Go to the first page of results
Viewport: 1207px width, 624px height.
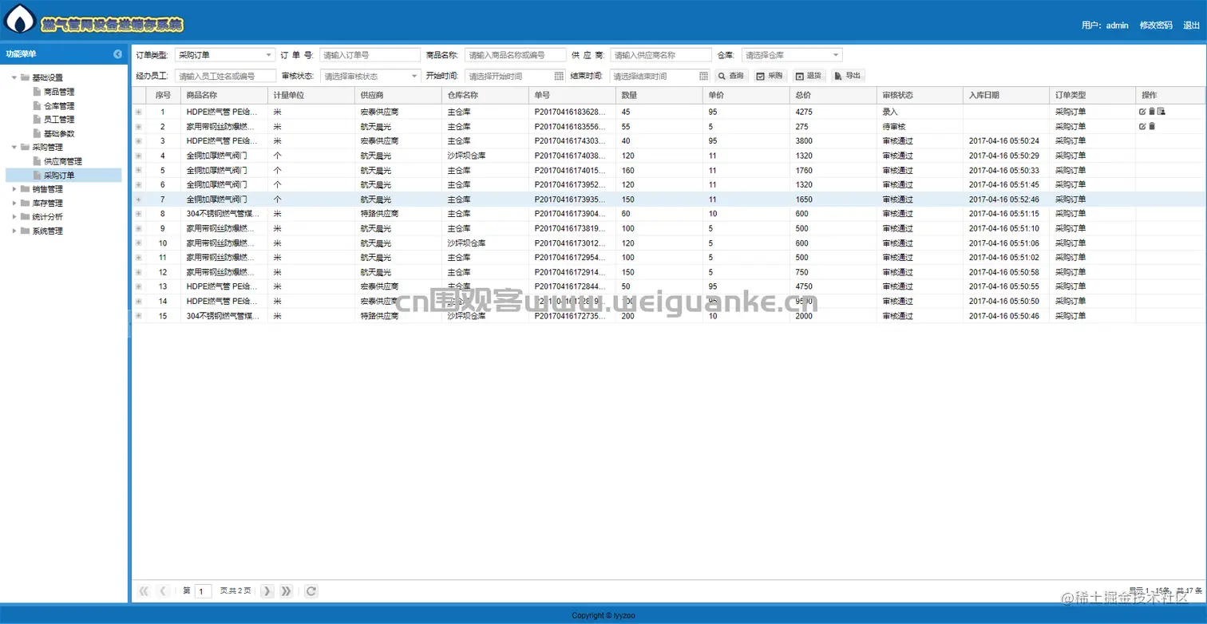pyautogui.click(x=144, y=591)
